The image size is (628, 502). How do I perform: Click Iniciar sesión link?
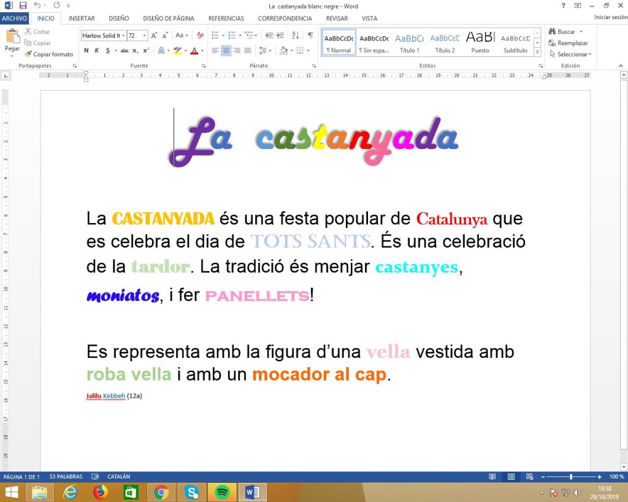[x=610, y=18]
